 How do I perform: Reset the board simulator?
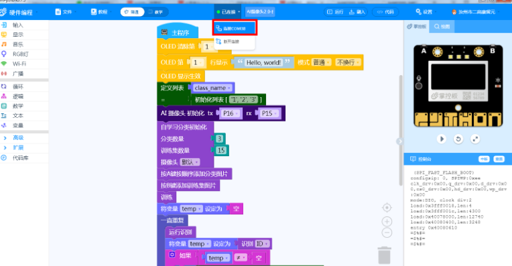(x=458, y=139)
